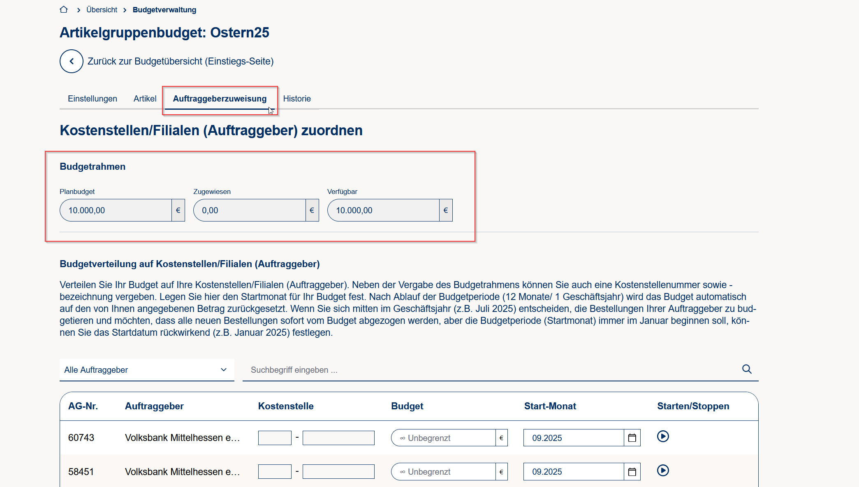
Task: Expand the Alle Auftraggeber dropdown
Action: point(146,370)
